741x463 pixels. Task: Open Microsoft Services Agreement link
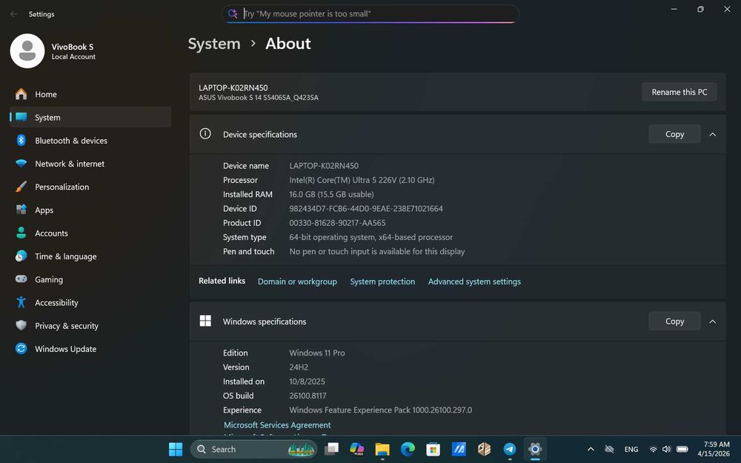click(277, 424)
